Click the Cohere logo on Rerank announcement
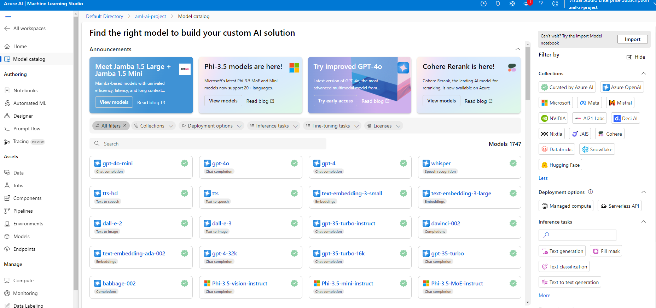This screenshot has width=656, height=308. tap(512, 67)
